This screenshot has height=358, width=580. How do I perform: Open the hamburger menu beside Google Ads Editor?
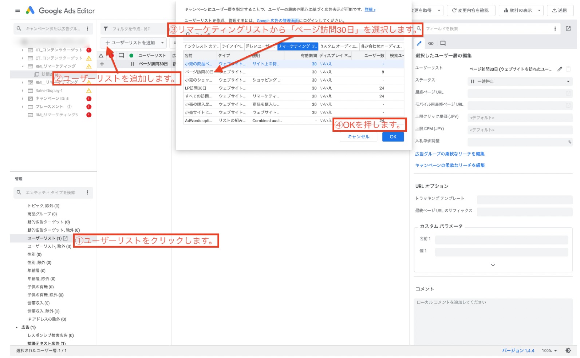tap(17, 11)
